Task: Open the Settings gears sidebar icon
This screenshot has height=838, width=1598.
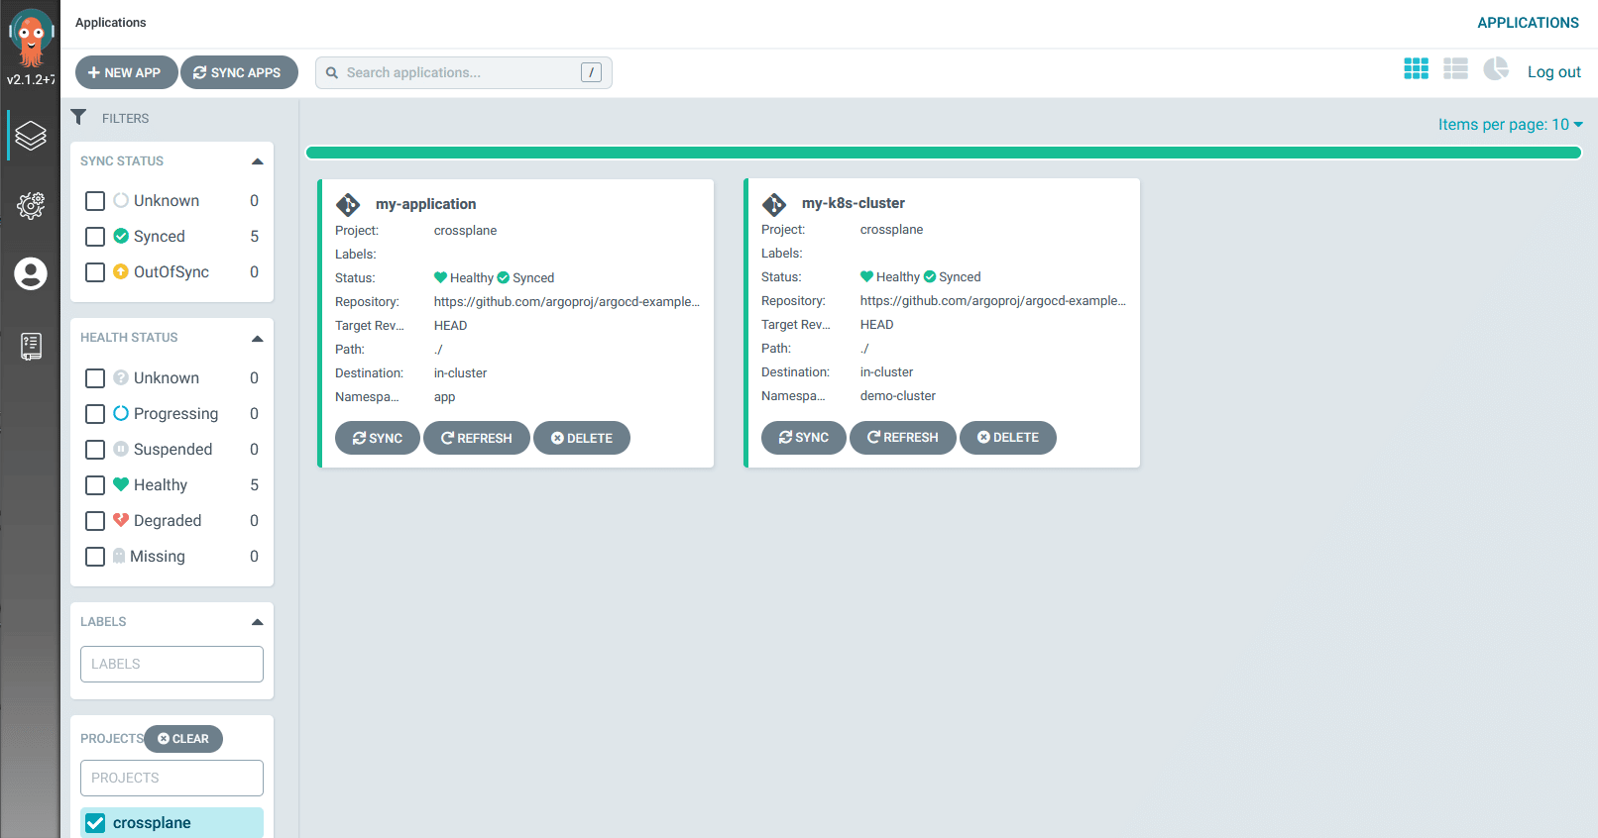Action: [31, 205]
